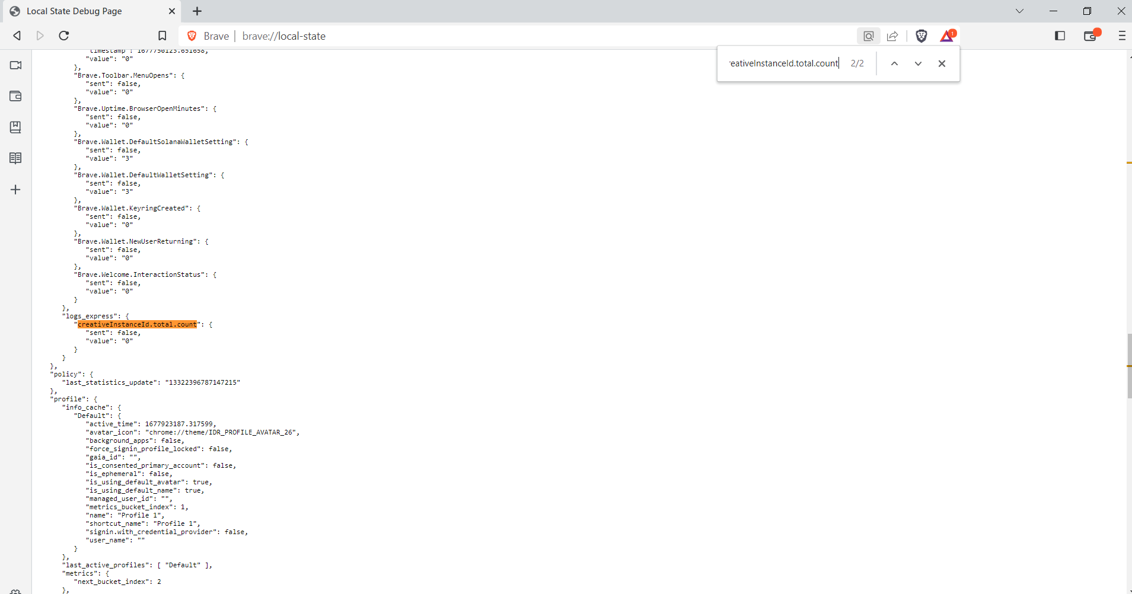Open the Brave Wallet sidebar icon

15,96
